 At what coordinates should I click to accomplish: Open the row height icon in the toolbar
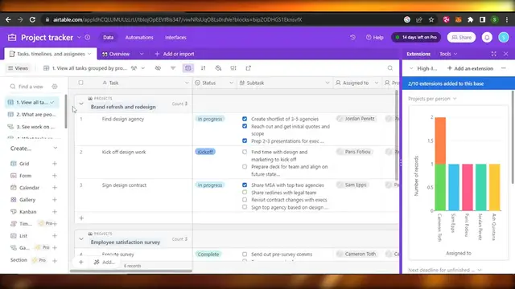233,68
